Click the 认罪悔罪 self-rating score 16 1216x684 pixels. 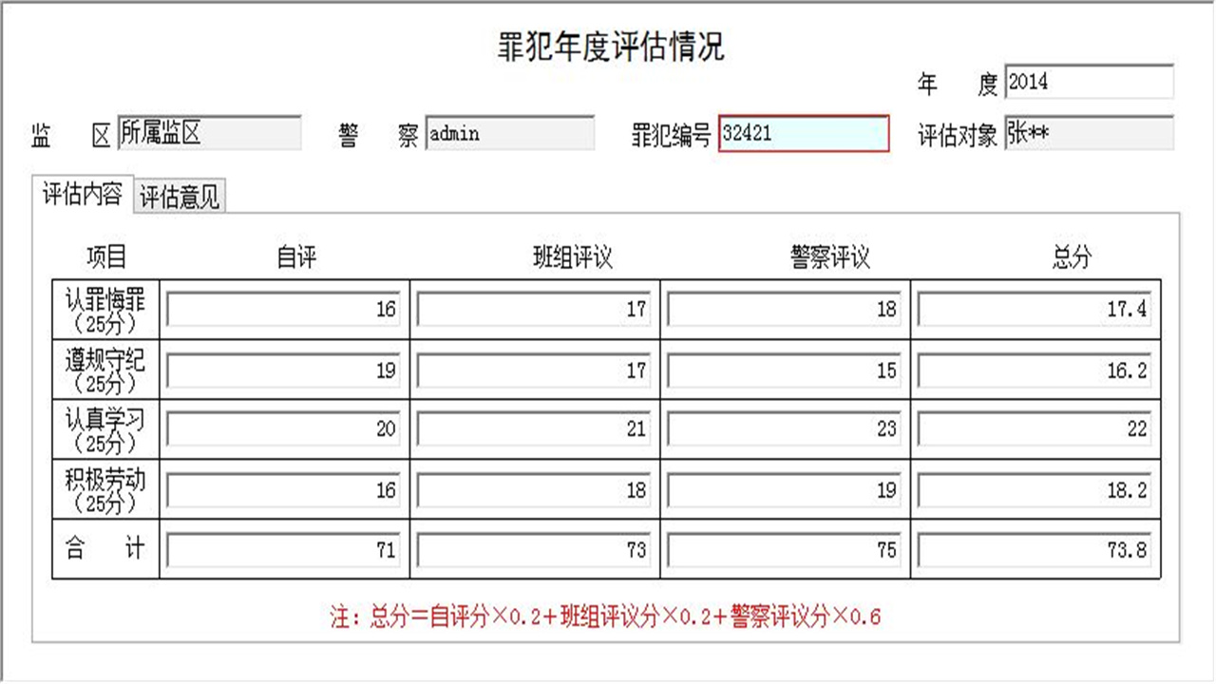click(x=282, y=309)
